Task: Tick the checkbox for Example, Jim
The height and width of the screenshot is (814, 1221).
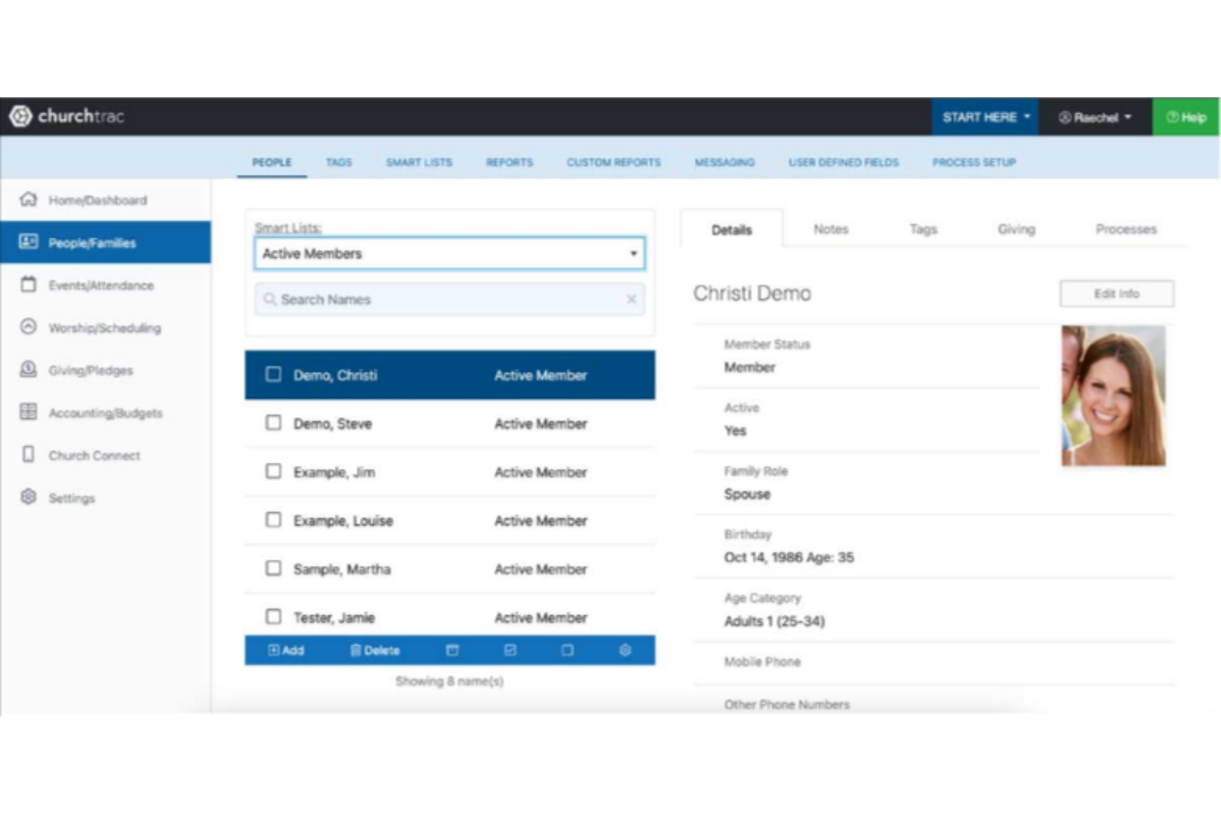Action: pos(273,471)
